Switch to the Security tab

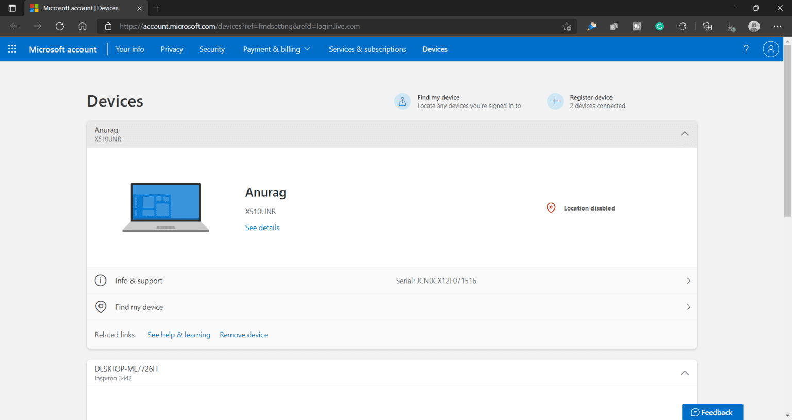coord(212,49)
